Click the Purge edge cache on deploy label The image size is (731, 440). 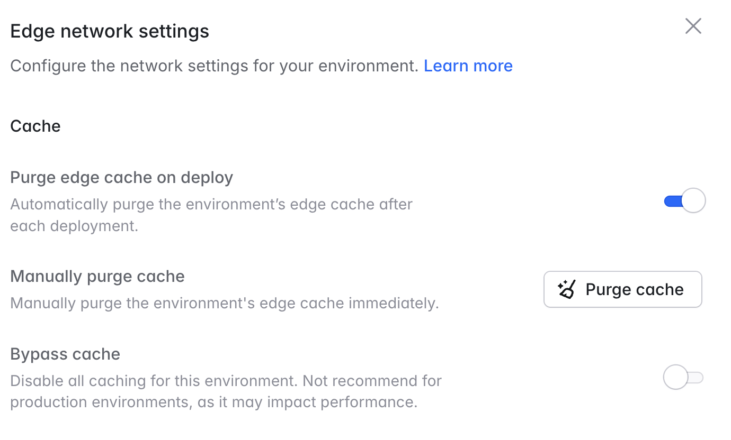coord(122,177)
